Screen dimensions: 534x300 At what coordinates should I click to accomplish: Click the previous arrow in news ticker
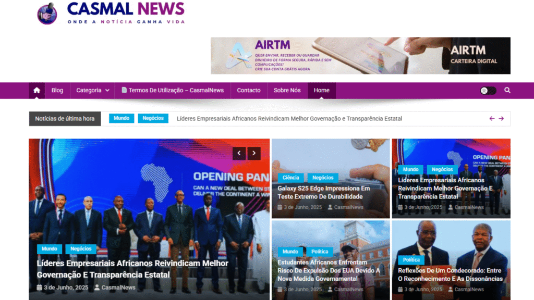click(492, 119)
